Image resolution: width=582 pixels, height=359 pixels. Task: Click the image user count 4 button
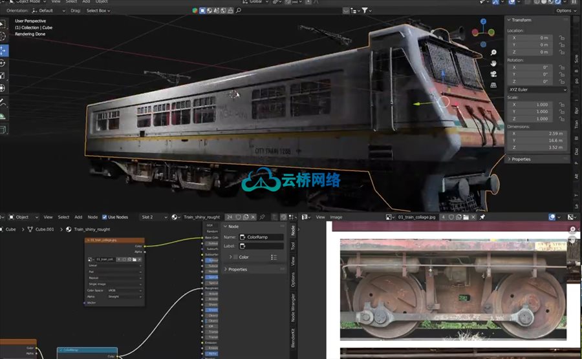click(443, 217)
